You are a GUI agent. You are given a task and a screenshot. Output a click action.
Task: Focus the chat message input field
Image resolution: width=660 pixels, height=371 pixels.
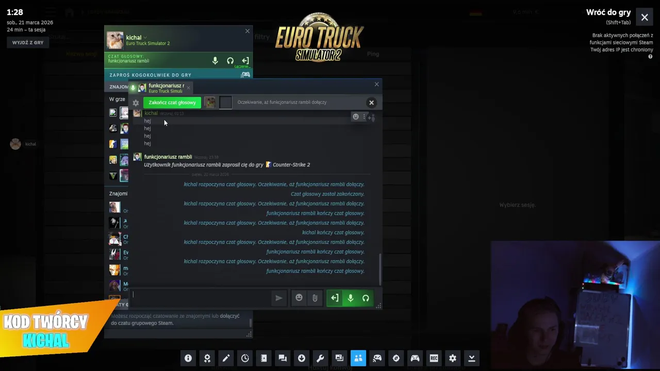[x=201, y=298]
